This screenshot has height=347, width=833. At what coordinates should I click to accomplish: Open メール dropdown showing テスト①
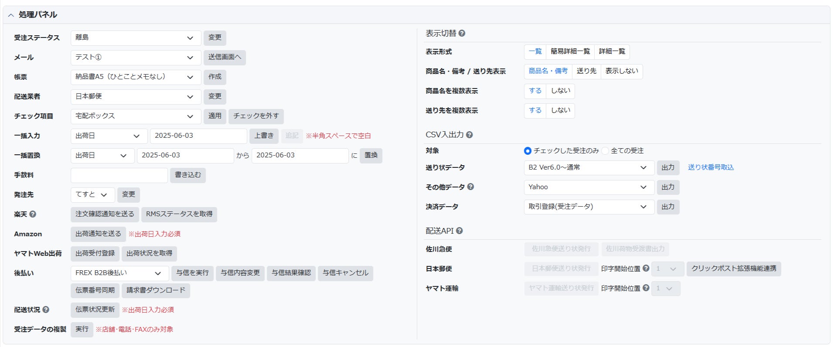(x=136, y=58)
